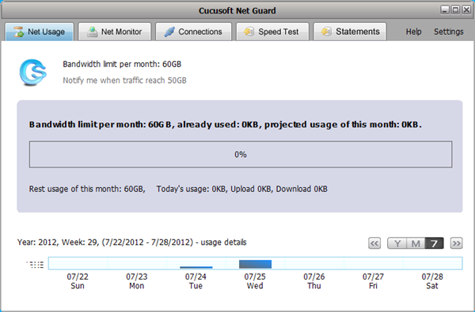This screenshot has height=312, width=475.
Task: Click 'Notify me when traffic reach 50GB'
Action: 124,81
